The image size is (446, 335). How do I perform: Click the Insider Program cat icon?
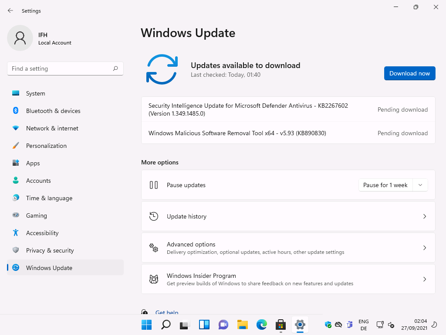pos(154,279)
